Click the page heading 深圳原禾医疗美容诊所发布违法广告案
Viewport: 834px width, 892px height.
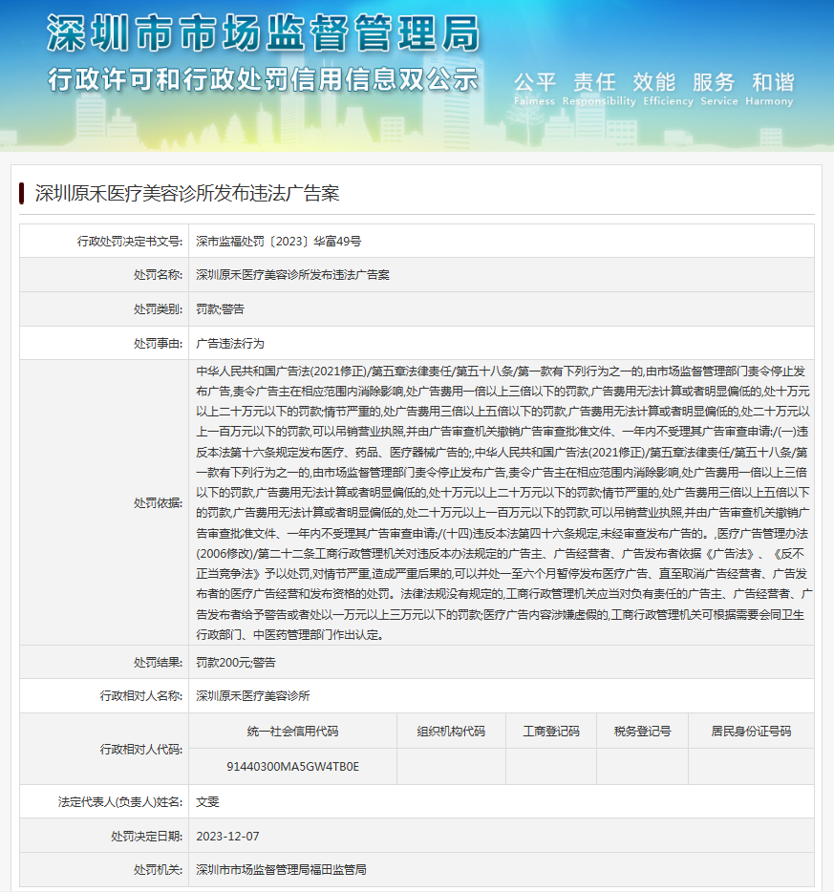pos(187,194)
